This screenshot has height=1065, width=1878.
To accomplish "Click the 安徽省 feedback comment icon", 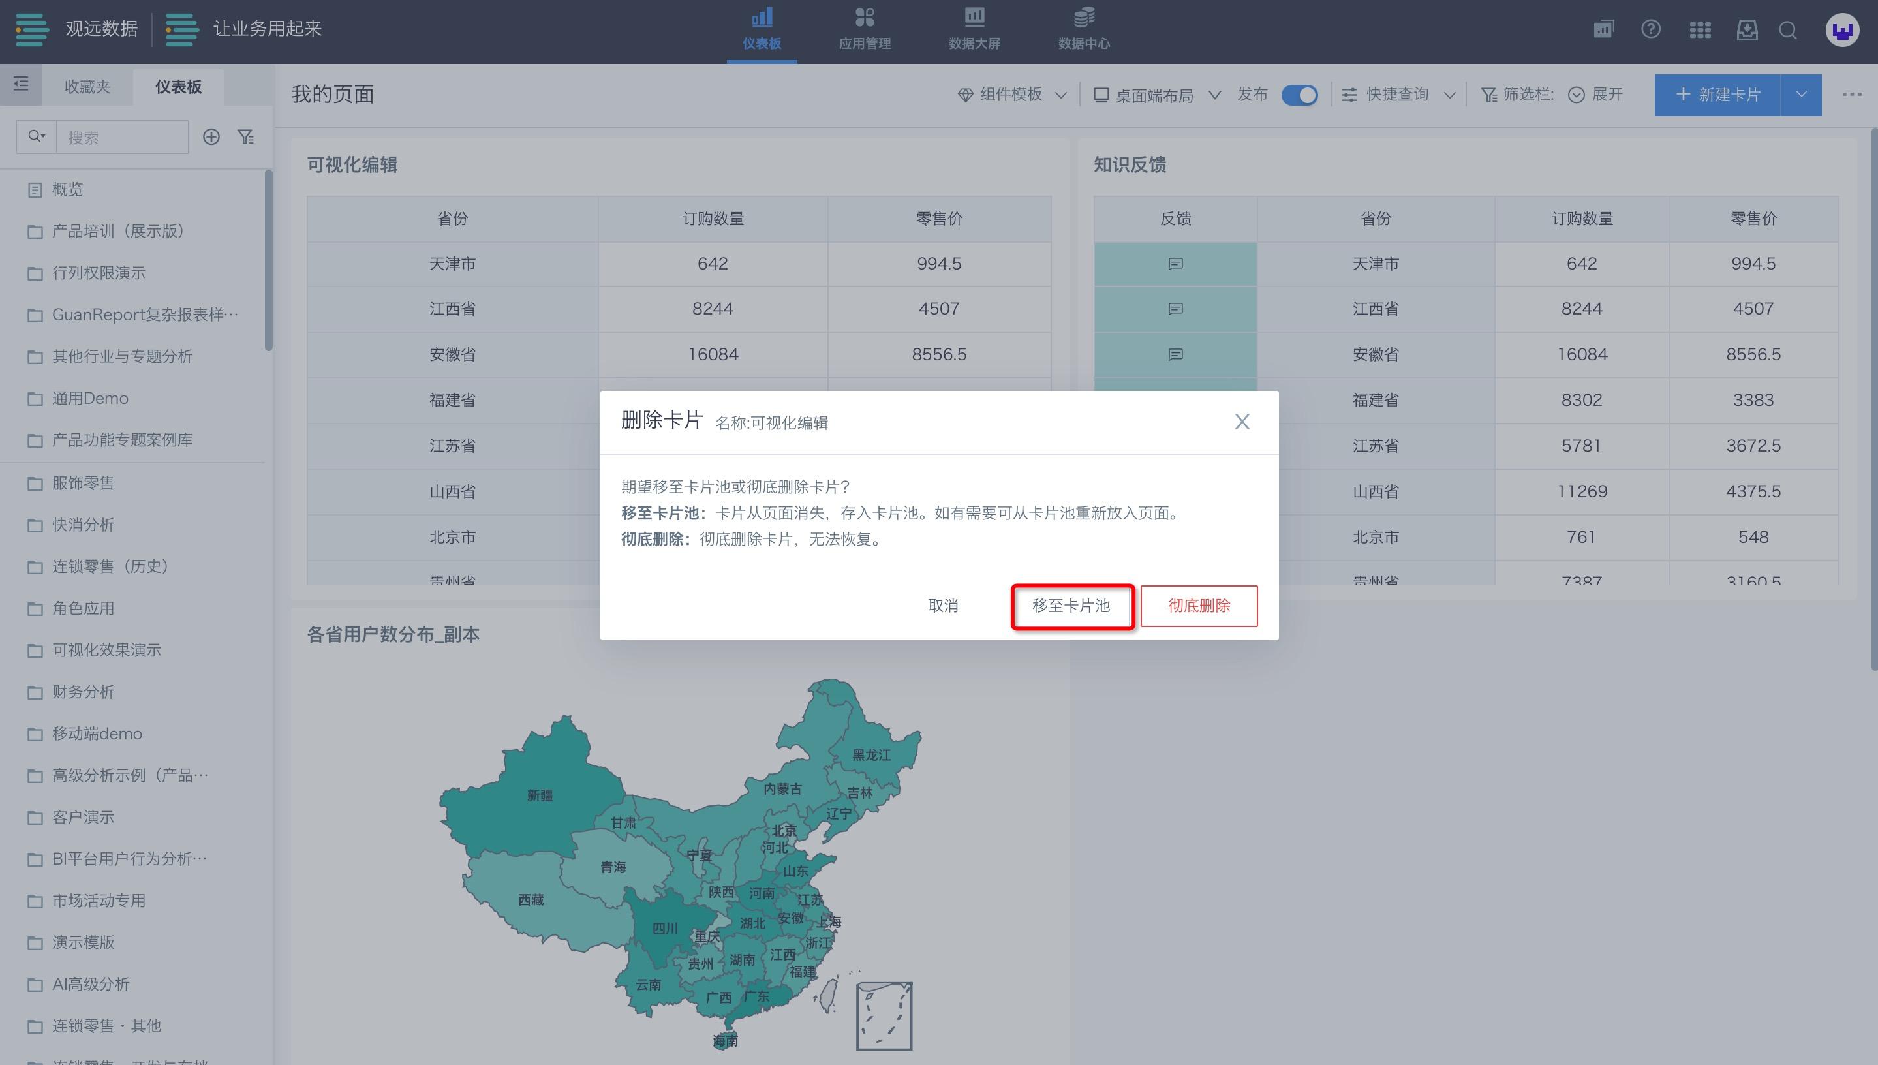I will pyautogui.click(x=1175, y=355).
